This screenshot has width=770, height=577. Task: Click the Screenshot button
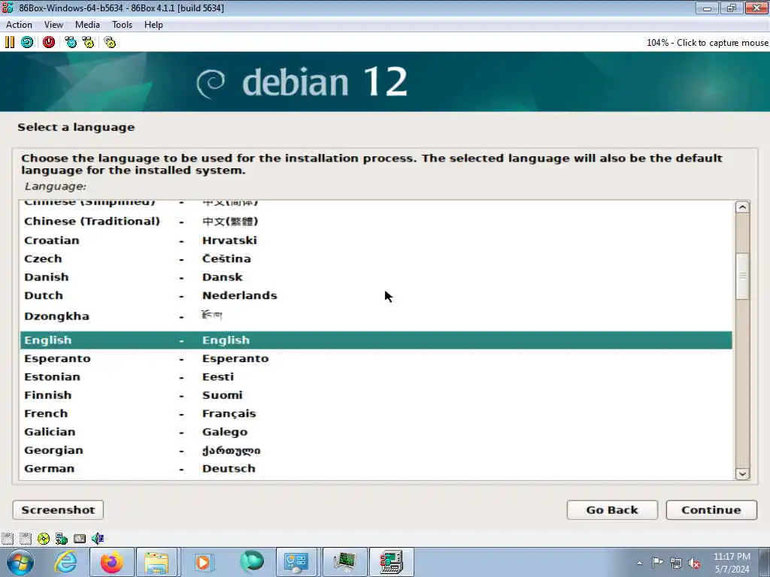(x=58, y=510)
